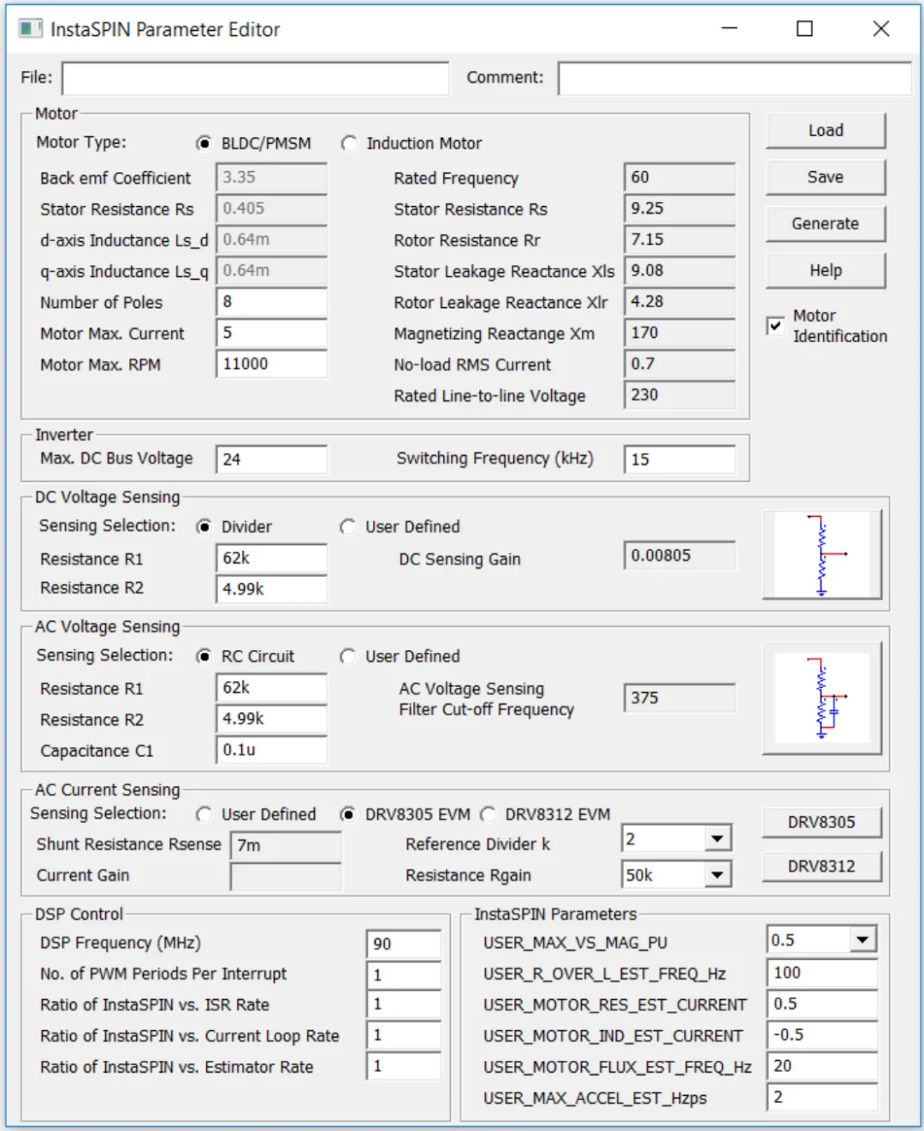Click the Rated Frequency field
The height and width of the screenshot is (1131, 924).
pyautogui.click(x=679, y=177)
